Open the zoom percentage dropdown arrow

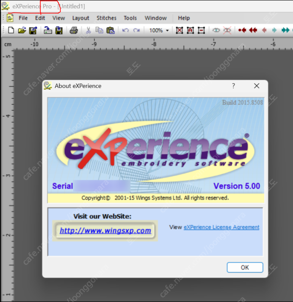(167, 30)
